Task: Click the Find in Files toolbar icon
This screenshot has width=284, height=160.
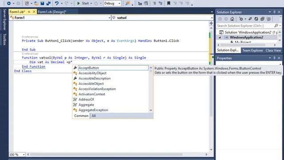Action: [x=127, y=3]
